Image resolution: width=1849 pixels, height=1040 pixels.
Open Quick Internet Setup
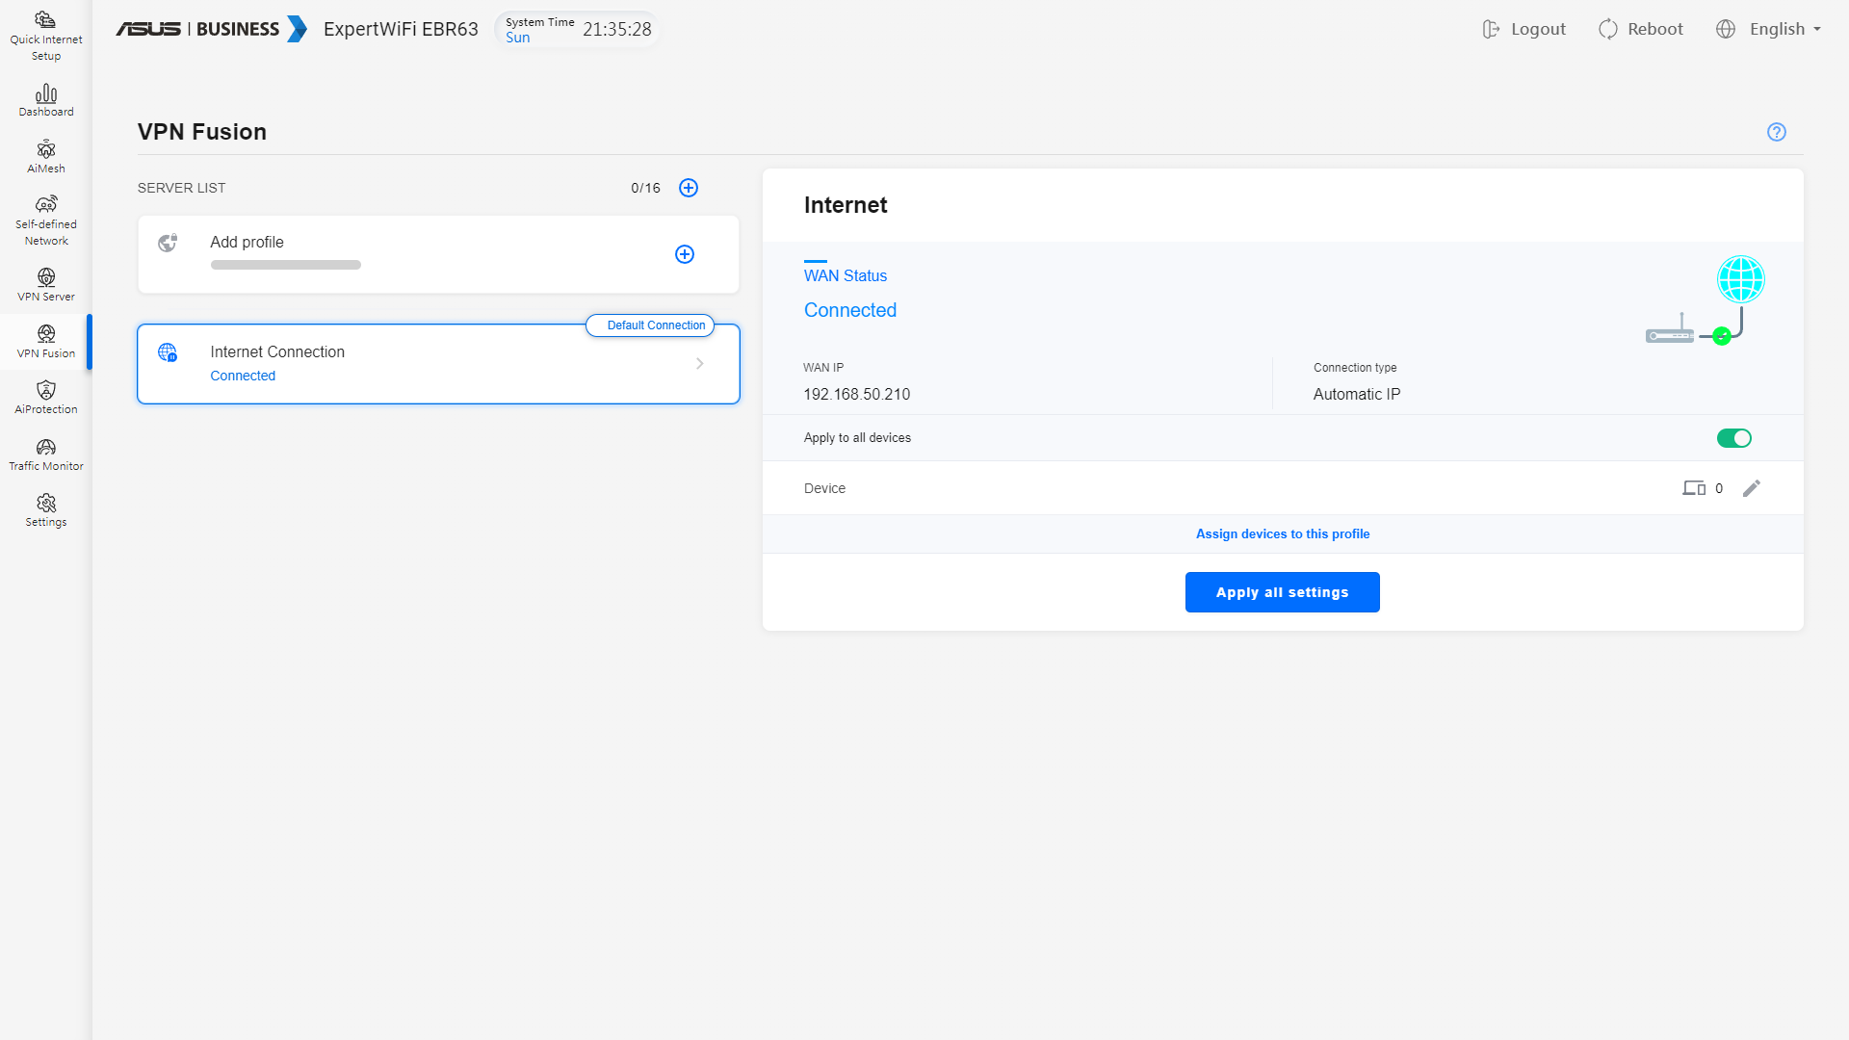point(45,36)
